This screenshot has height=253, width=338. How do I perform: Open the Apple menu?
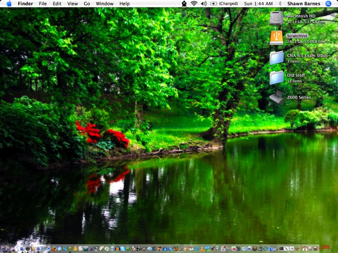(9, 4)
